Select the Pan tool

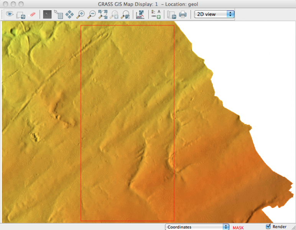coord(69,15)
